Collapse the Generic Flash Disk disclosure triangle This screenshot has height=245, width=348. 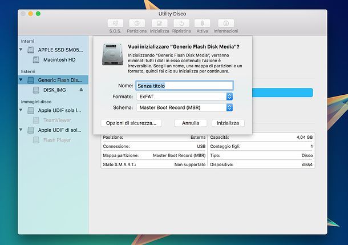pyautogui.click(x=21, y=80)
